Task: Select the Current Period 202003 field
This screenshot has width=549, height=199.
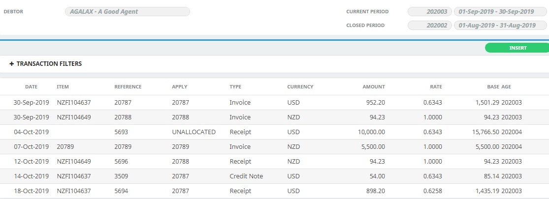Action: 430,11
